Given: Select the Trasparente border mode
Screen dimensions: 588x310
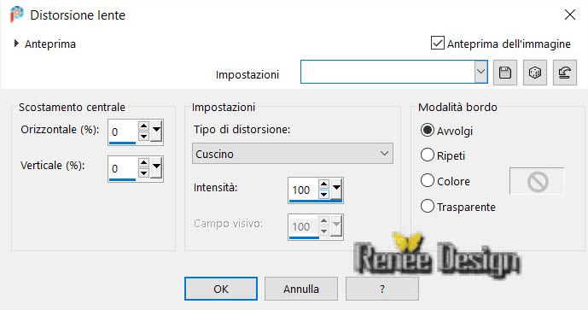Looking at the screenshot, I should click(427, 206).
